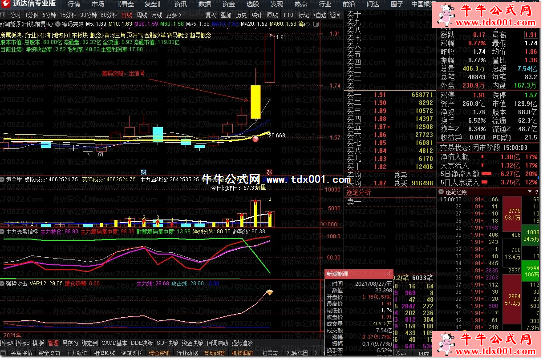The width and height of the screenshot is (543, 359).
Task: Click the red 涨 marker icon
Action: pyautogui.click(x=269, y=172)
